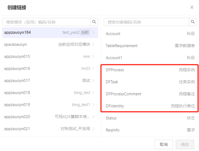Focus the module code/name search field
199x151 pixels.
(x=46, y=22)
